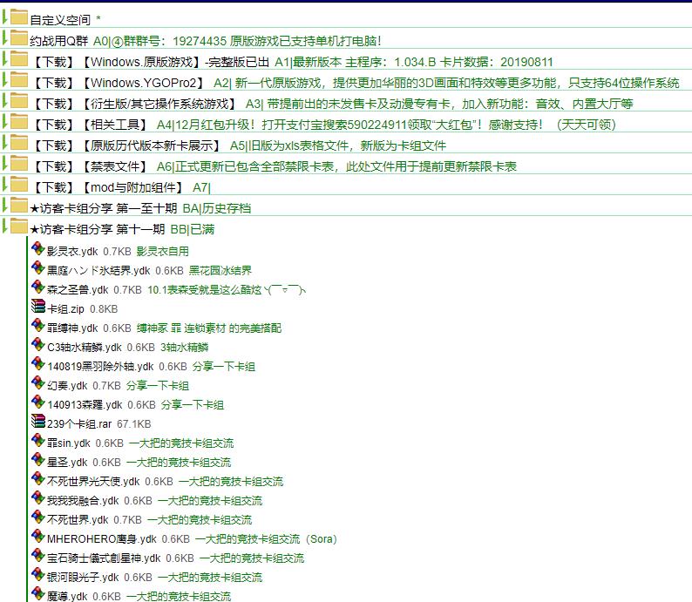Click folder icon for 访客卡组分享 第一至十期

tap(19, 205)
